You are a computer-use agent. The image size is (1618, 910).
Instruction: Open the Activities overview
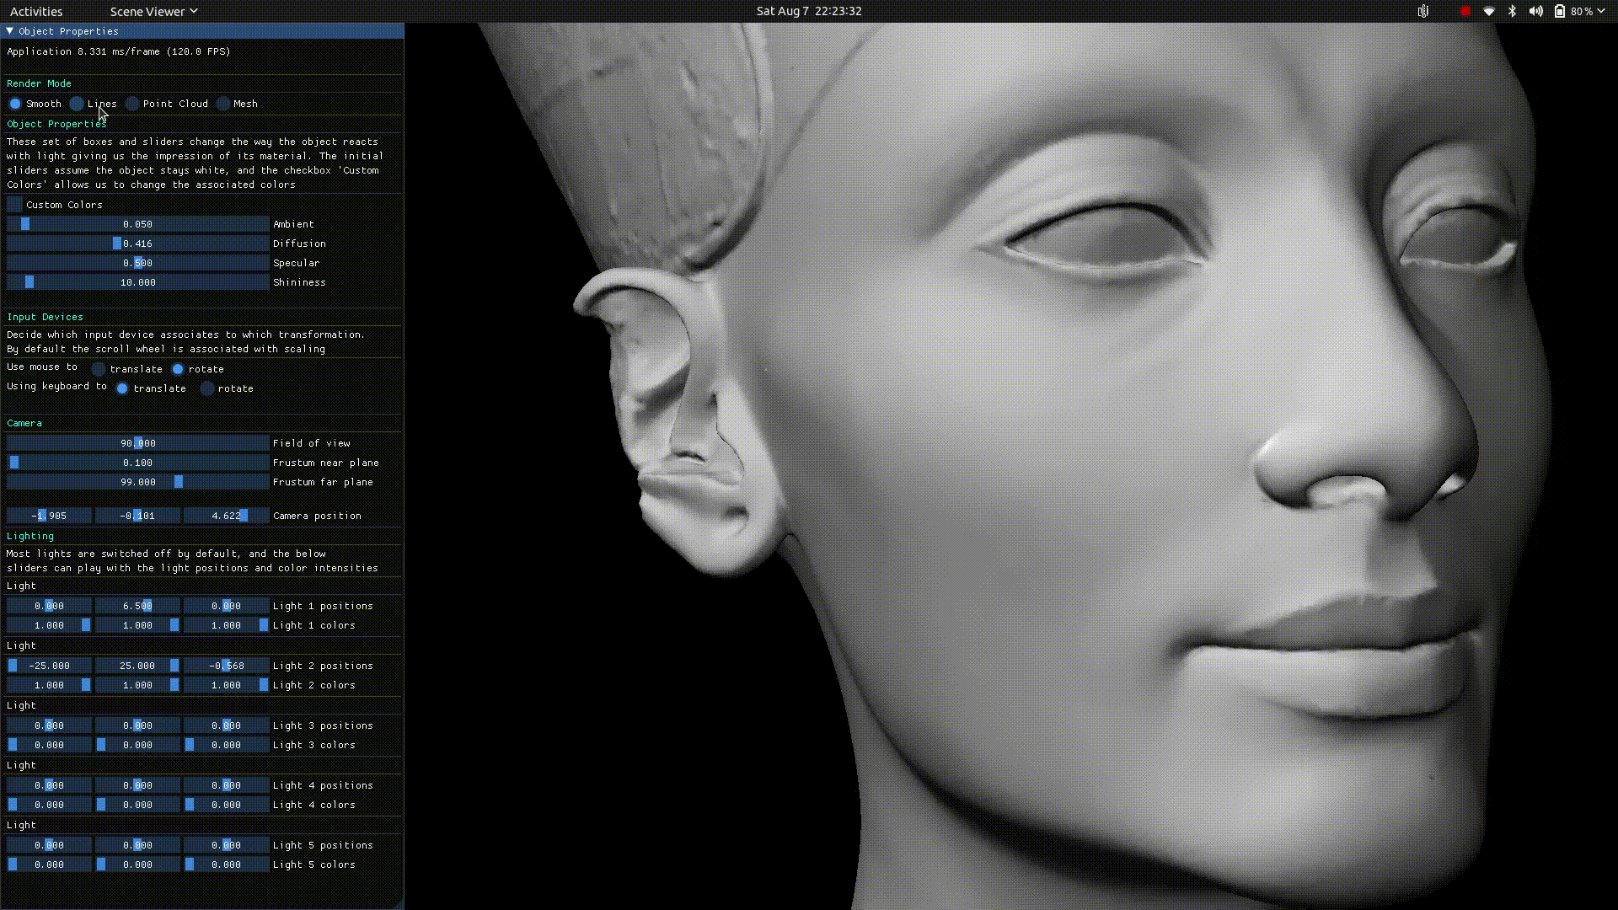tap(36, 11)
